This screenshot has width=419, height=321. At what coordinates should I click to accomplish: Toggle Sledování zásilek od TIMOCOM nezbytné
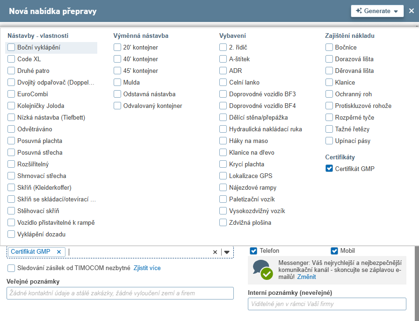pos(11,268)
